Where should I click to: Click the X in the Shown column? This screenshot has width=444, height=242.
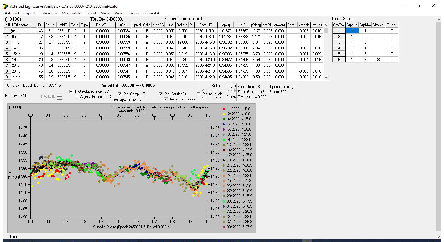click(x=378, y=60)
